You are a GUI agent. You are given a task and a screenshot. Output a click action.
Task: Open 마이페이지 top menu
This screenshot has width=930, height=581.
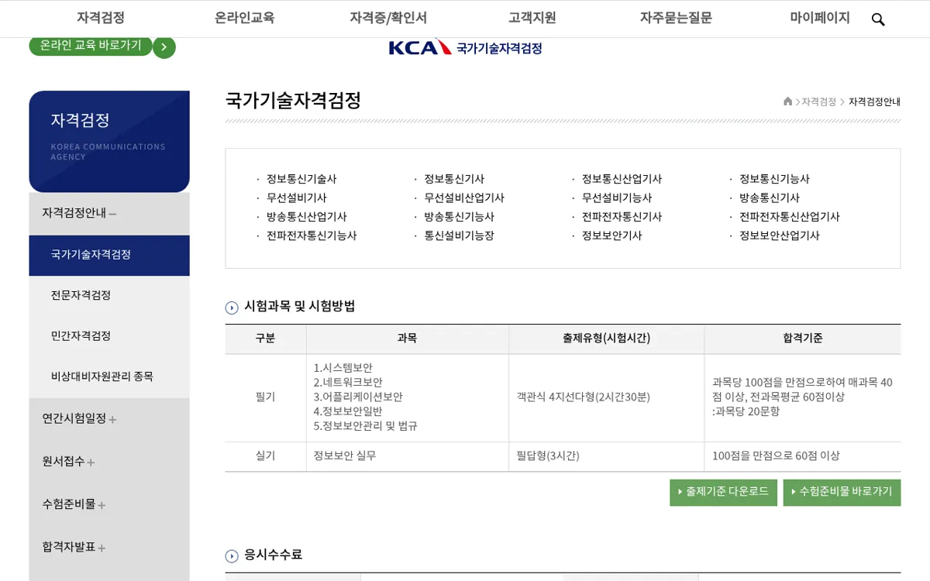[x=820, y=18]
